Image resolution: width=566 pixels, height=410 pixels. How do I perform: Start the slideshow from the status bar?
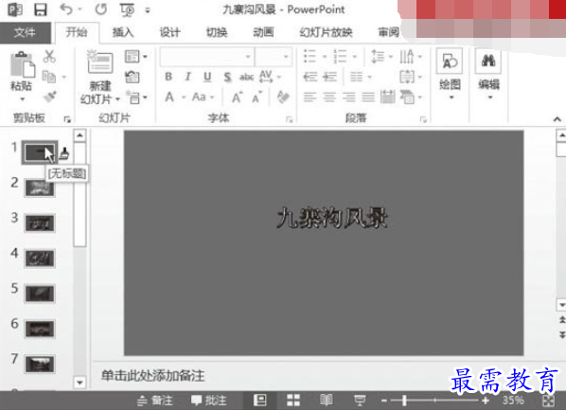coord(360,400)
